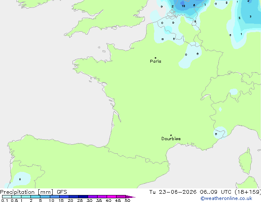Open the weatheronline.co.uk copyright link
Image resolution: width=261 pixels, height=202 pixels.
(226, 199)
